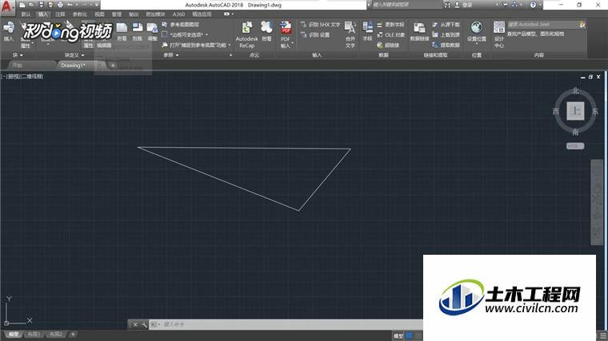The width and height of the screenshot is (608, 341).
Task: Switch to the Layout1 (布局1) tab
Action: coord(34,334)
